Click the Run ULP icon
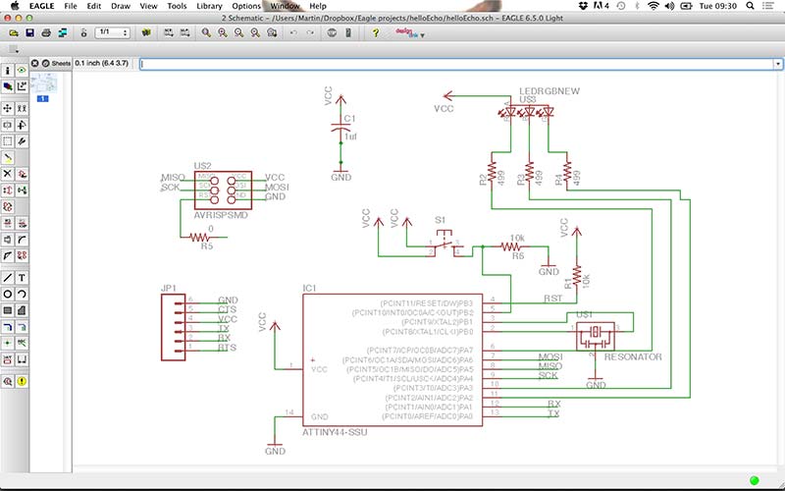This screenshot has height=491, width=785. click(x=185, y=33)
